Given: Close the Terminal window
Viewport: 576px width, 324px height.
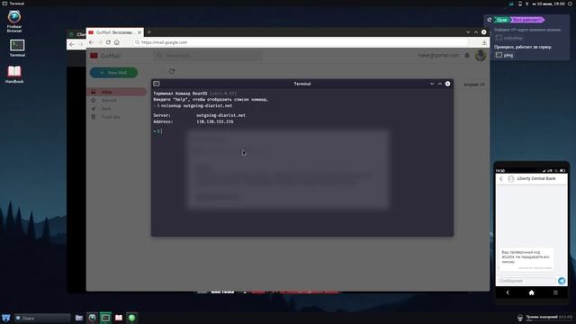Looking at the screenshot, I should coord(448,84).
